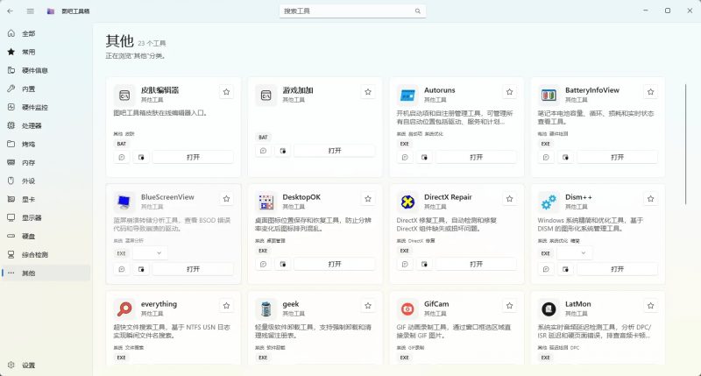
Task: Launch Dism++ with 打开 button
Action: pyautogui.click(x=618, y=269)
